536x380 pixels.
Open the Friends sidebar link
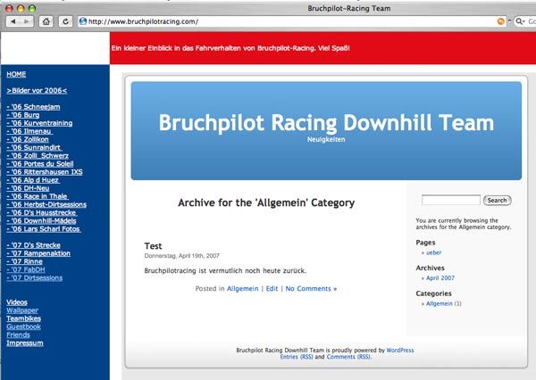click(18, 335)
